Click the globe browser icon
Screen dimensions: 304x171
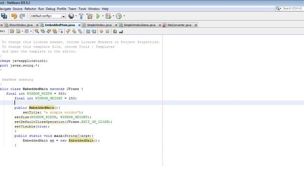(x=71, y=16)
